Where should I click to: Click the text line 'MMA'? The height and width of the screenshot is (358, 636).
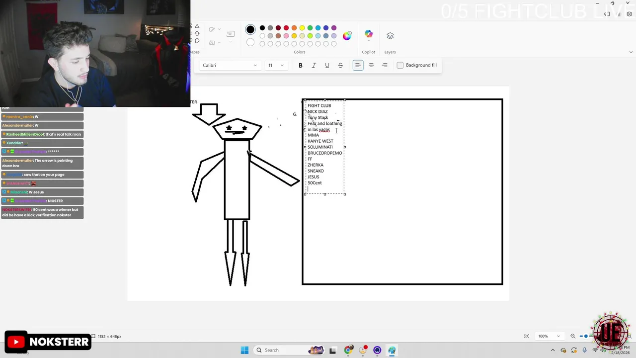(313, 135)
